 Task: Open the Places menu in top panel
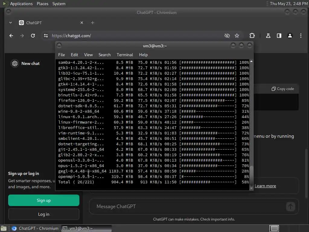pos(42,4)
